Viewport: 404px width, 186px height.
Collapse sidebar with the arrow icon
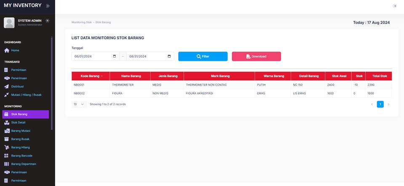pyautogui.click(x=48, y=5)
